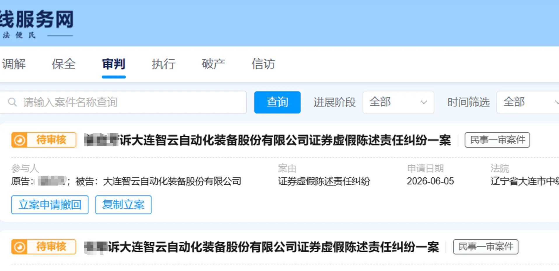Click the second case's 民事一审案件 tag
The image size is (559, 271).
pos(485,247)
